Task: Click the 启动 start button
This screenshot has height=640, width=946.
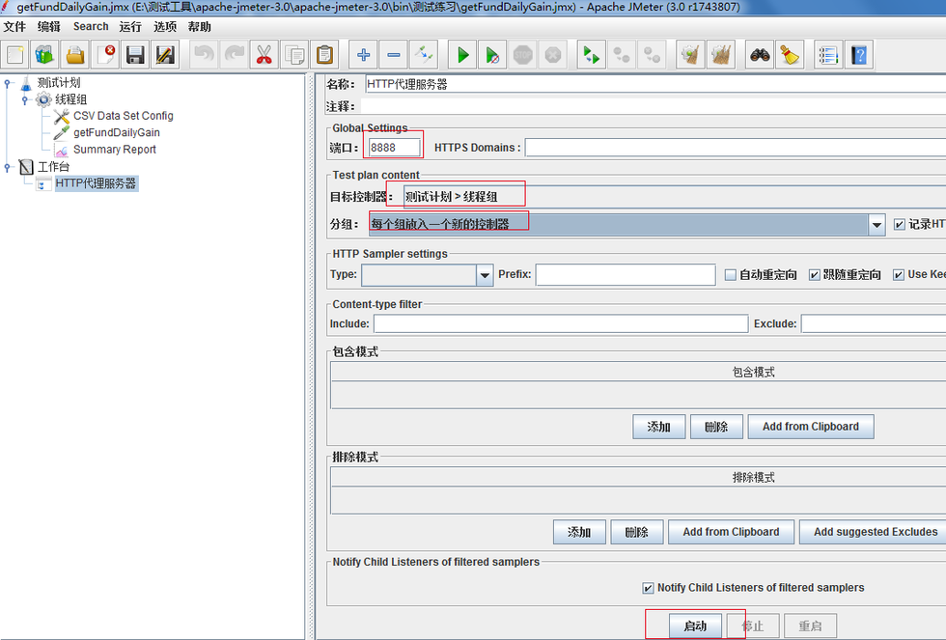Action: click(695, 626)
